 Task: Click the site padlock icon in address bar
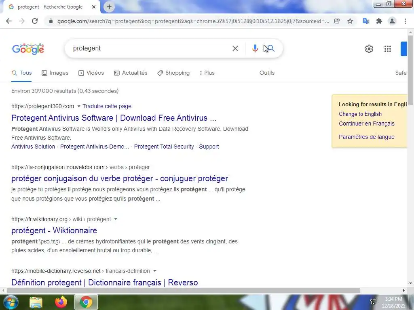click(51, 21)
